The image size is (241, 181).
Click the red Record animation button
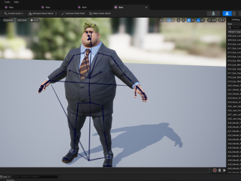pos(215,170)
